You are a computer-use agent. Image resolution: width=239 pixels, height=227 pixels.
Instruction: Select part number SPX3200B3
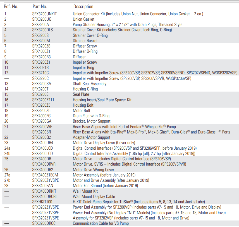click(41, 57)
